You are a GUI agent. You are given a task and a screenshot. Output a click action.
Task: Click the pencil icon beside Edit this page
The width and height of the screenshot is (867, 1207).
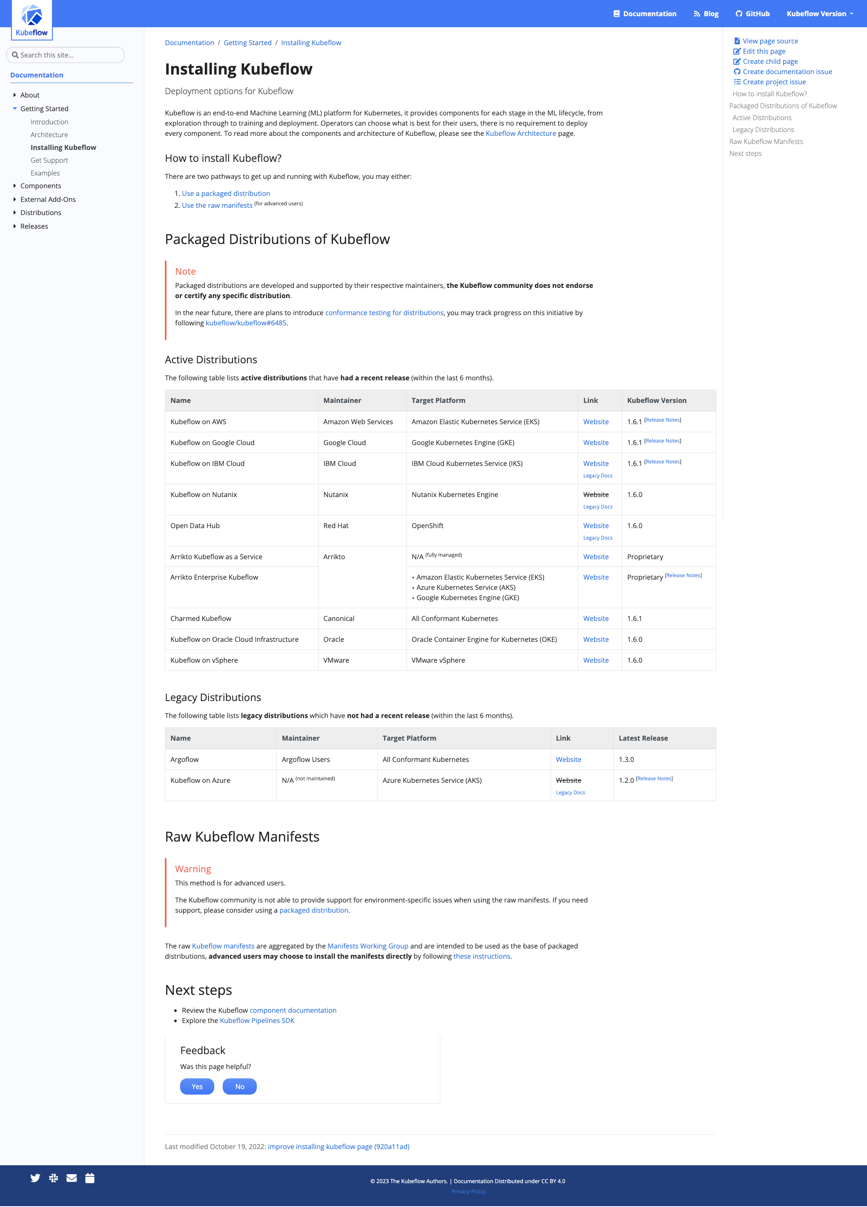(737, 51)
